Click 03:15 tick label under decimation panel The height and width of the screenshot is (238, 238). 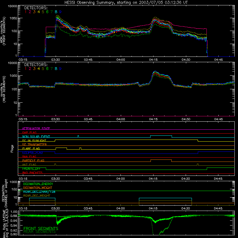tap(23, 209)
